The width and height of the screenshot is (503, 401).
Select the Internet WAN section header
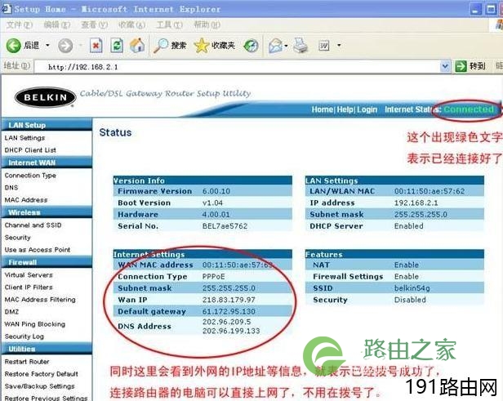point(47,163)
